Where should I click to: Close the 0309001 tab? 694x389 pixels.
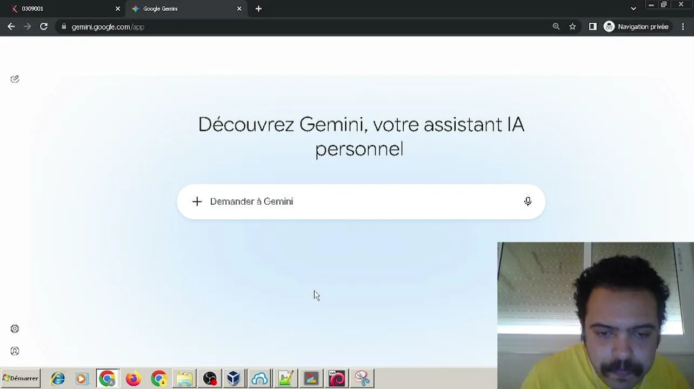tap(118, 9)
